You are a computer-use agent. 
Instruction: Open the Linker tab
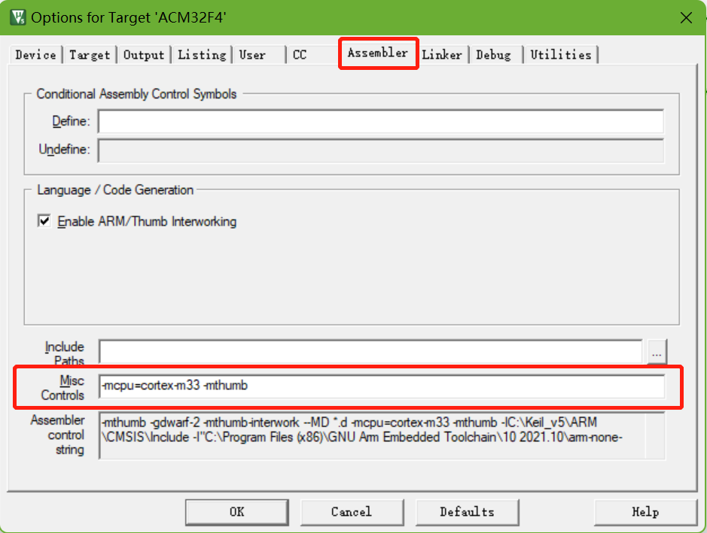click(x=443, y=55)
